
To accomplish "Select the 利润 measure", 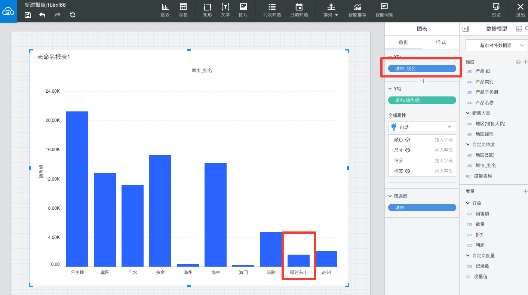I will (x=480, y=245).
